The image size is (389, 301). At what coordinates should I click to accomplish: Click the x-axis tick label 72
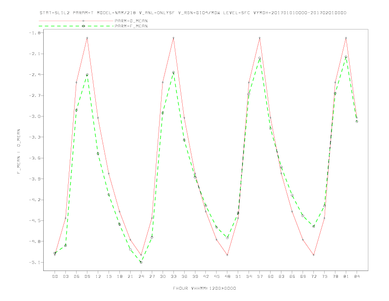[313, 276]
